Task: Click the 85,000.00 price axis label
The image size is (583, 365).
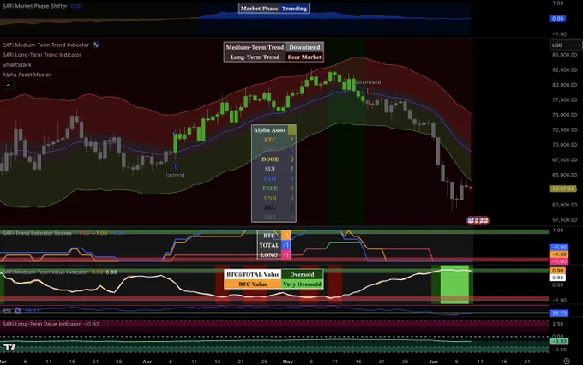Action: [564, 55]
